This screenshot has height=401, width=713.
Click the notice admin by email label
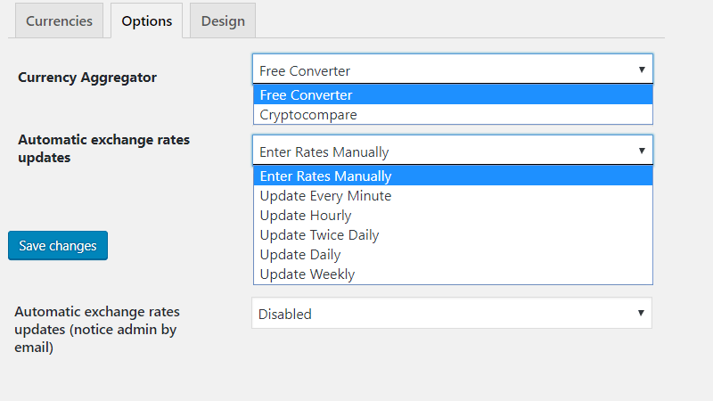pos(97,330)
